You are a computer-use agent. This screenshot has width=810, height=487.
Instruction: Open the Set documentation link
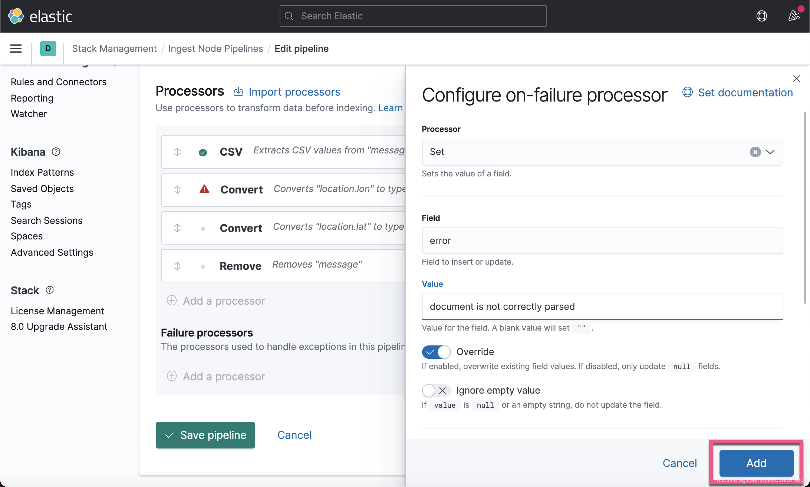point(745,93)
